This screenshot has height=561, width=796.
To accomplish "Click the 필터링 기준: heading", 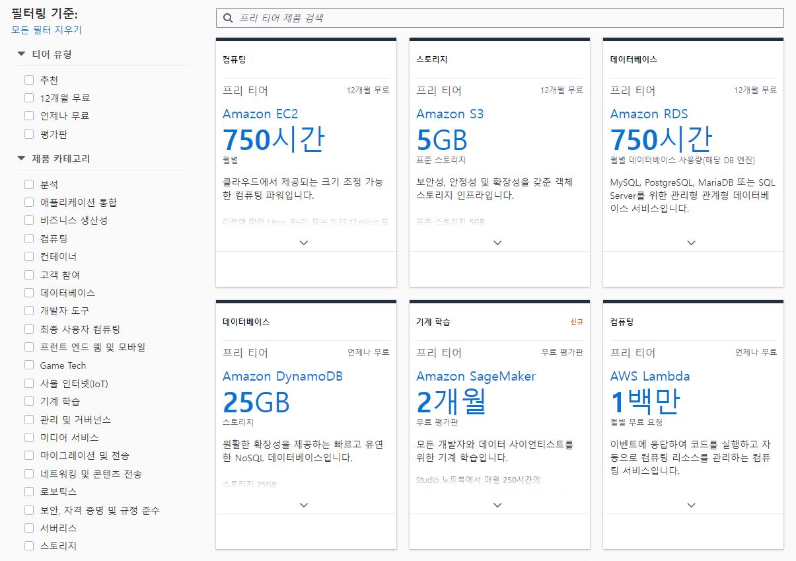I will coord(44,13).
